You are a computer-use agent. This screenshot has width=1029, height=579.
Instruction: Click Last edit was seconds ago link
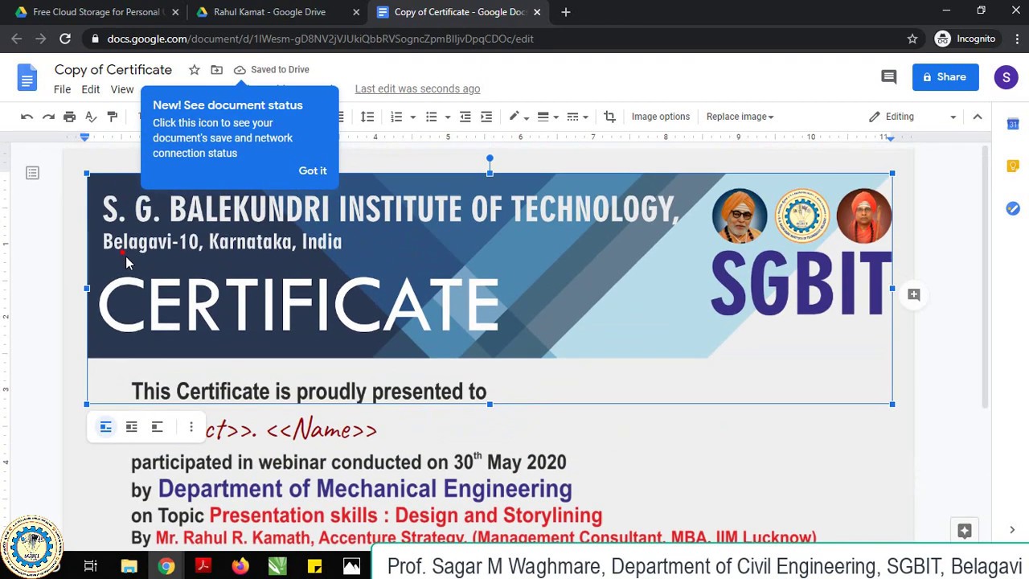click(x=417, y=89)
